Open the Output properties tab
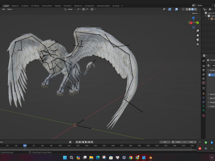This screenshot has width=215, height=161. [204, 70]
